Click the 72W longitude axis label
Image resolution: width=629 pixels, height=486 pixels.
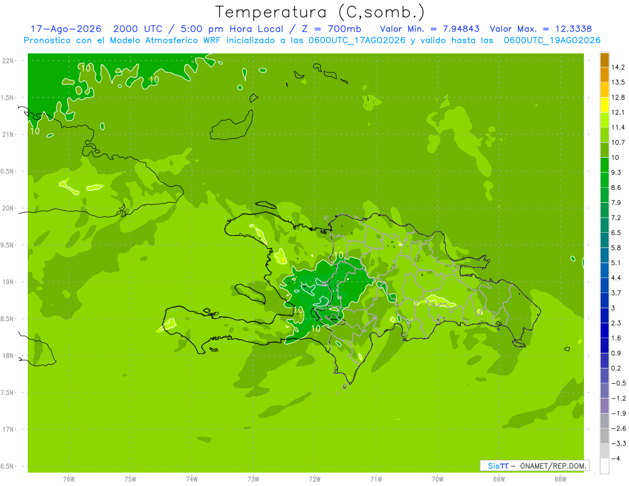click(314, 479)
